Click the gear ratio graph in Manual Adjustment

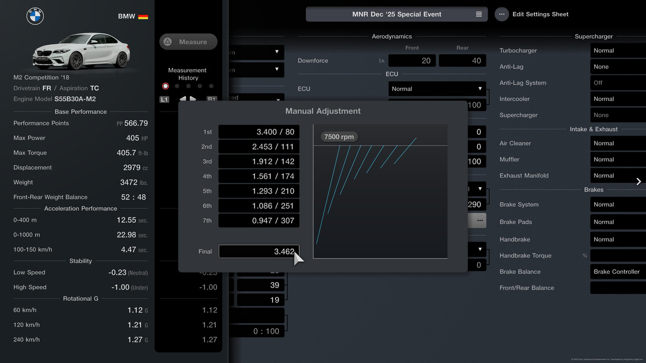[x=381, y=192]
